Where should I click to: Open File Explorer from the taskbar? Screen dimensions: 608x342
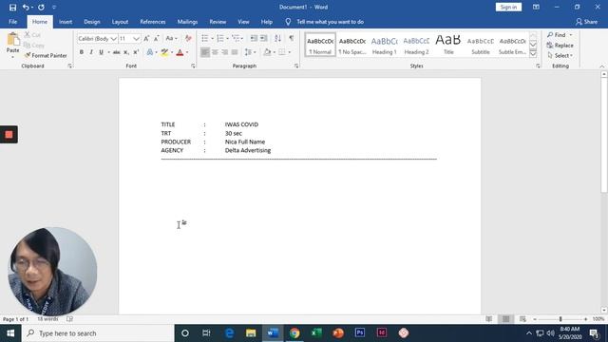[x=251, y=332]
